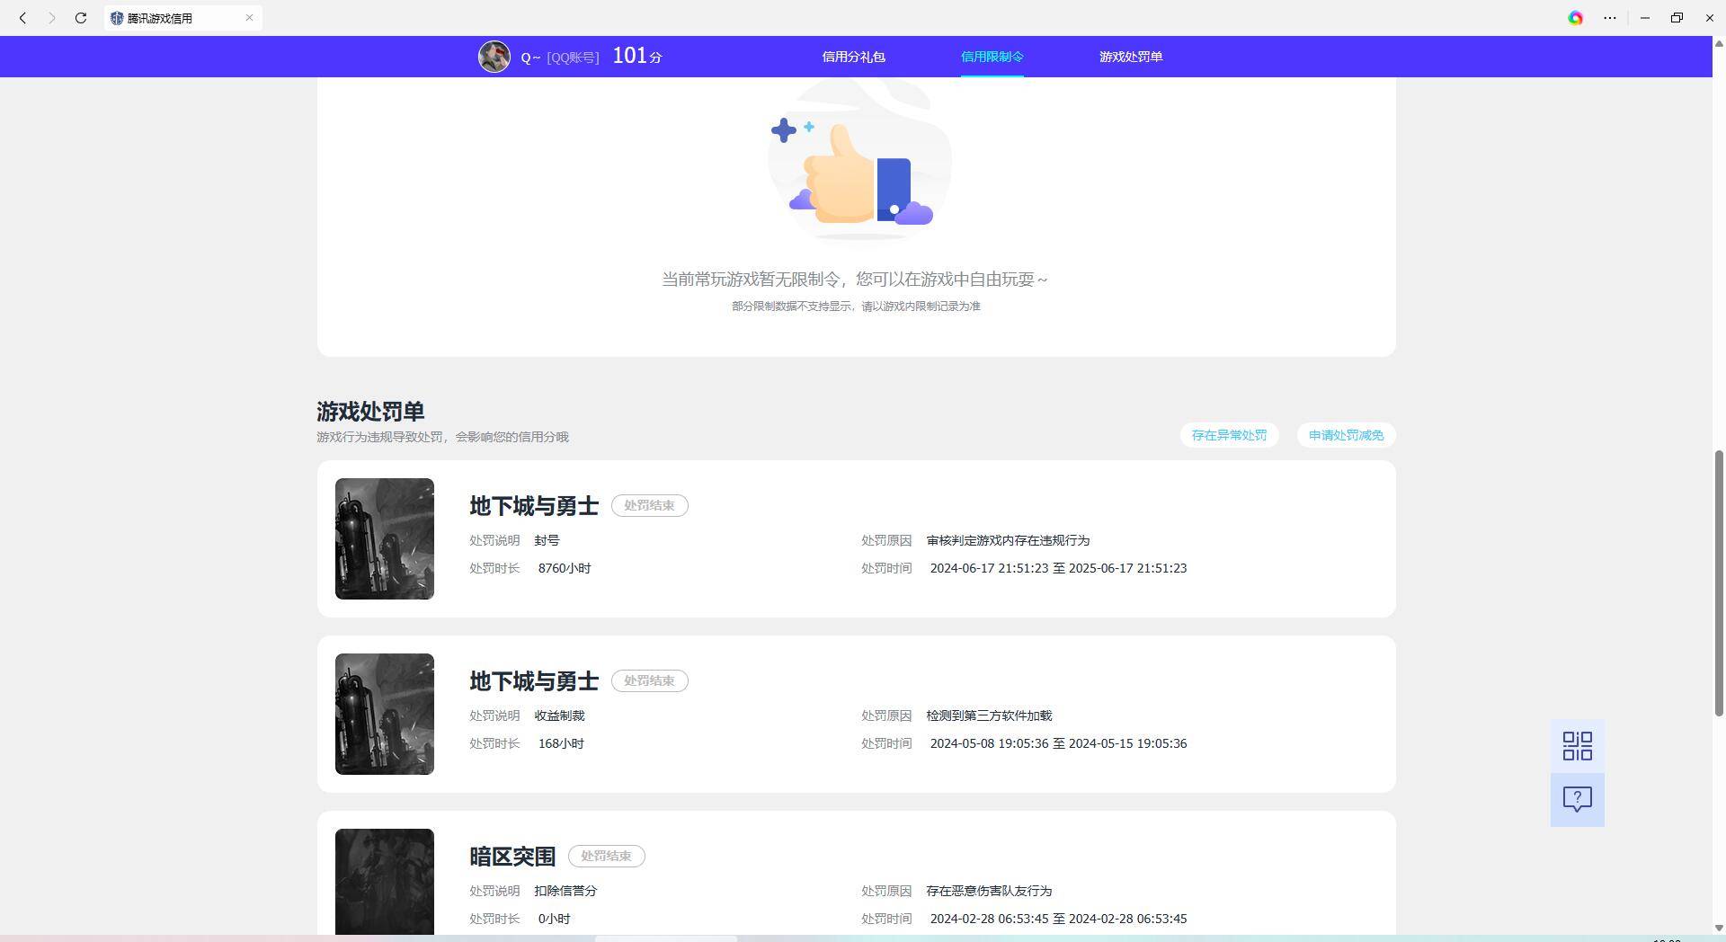This screenshot has width=1726, height=942.
Task: Open the three-dot more options menu
Action: (x=1609, y=18)
